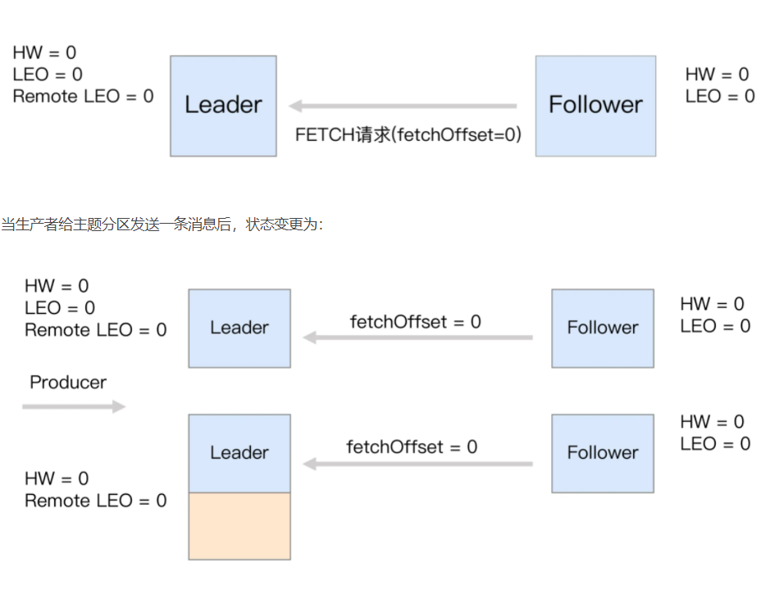This screenshot has width=784, height=590.
Task: Click Remote LEO = 0 beside the top Leader
Action: click(83, 97)
